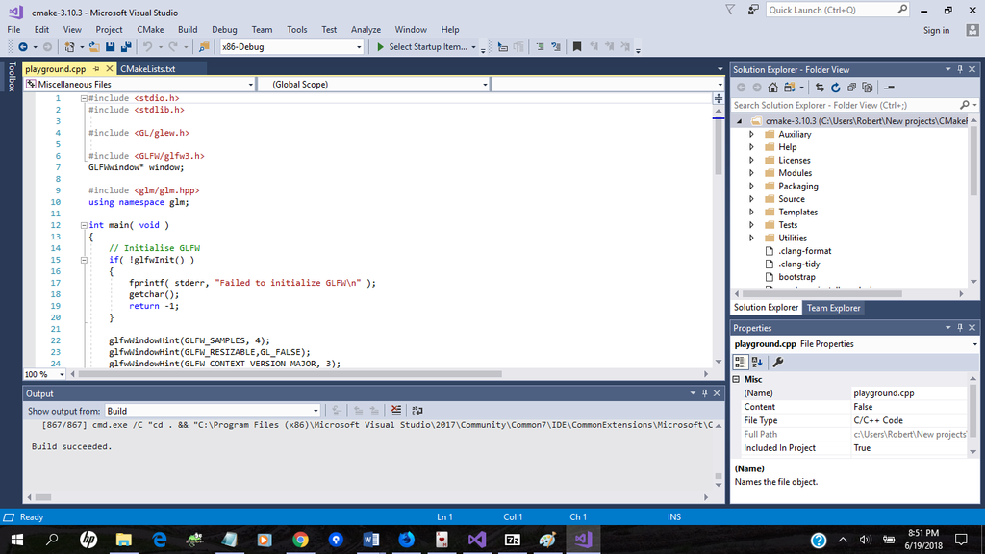Click the Collapse All icon in Solution Explorer
Image resolution: width=985 pixels, height=554 pixels.
point(852,88)
